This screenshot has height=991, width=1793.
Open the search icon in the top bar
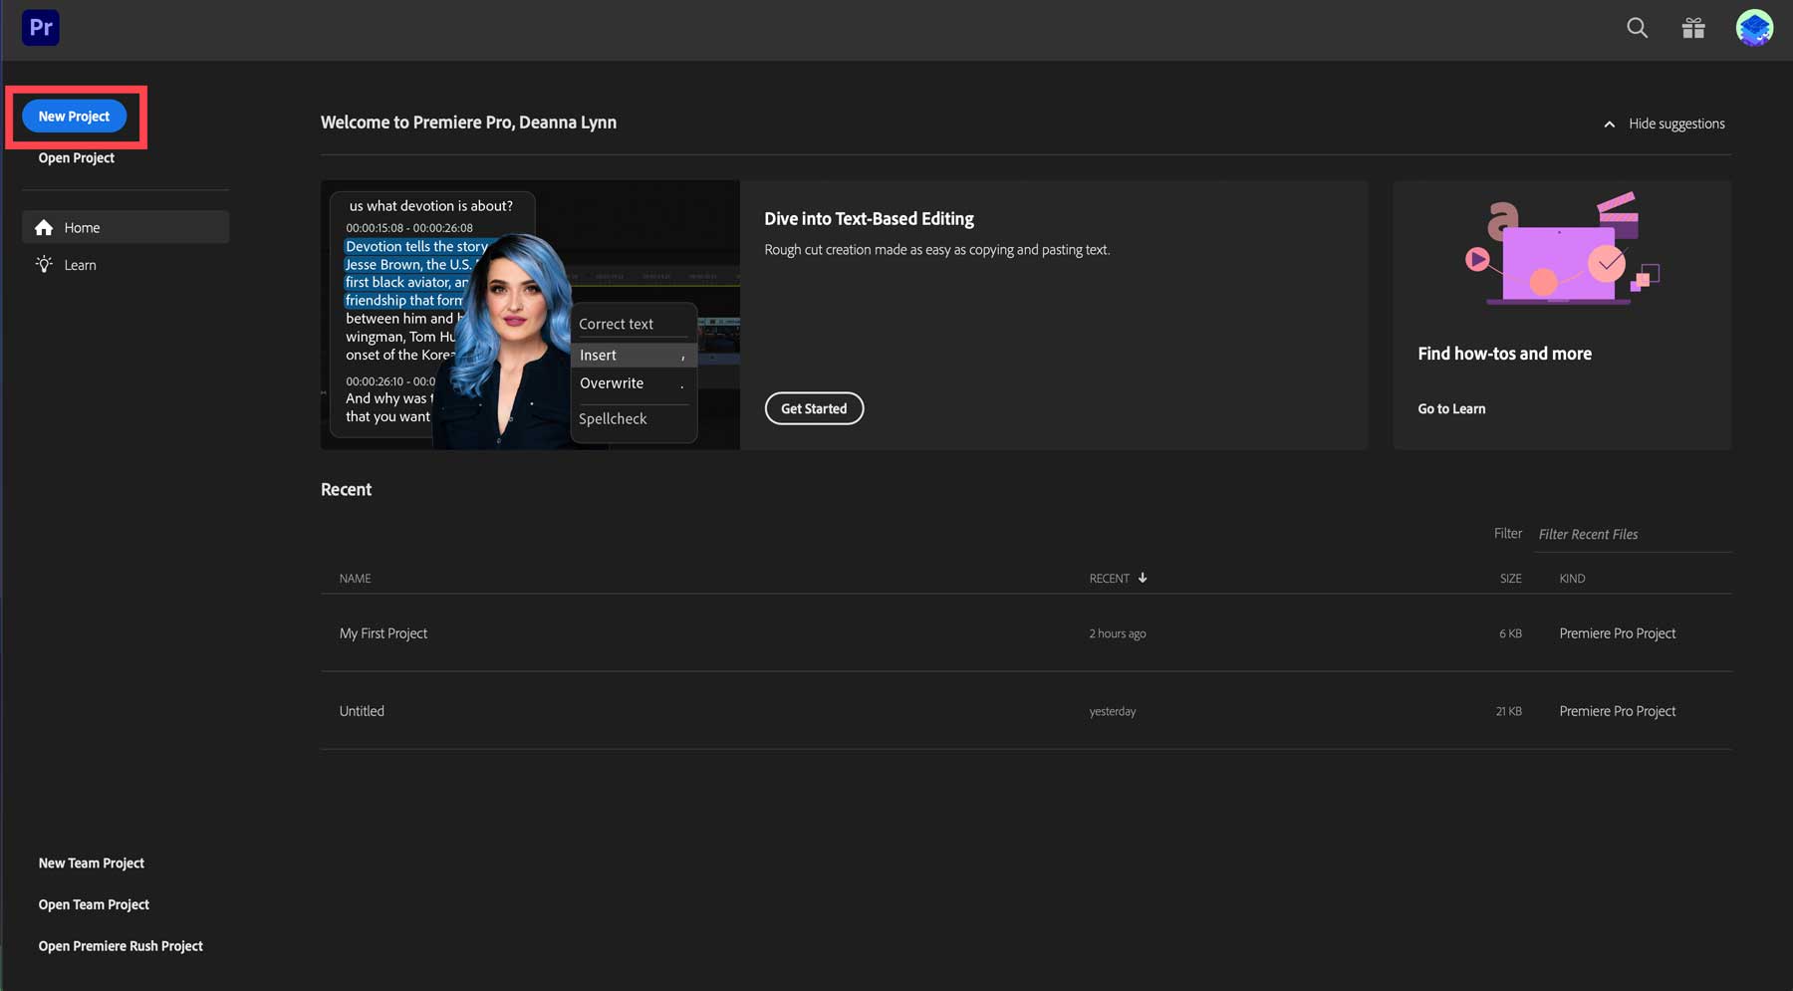[1637, 28]
